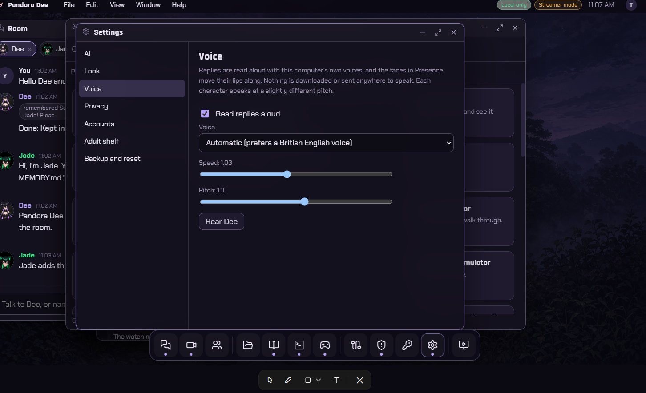
Task: Select the pointer annotation tool
Action: 270,380
